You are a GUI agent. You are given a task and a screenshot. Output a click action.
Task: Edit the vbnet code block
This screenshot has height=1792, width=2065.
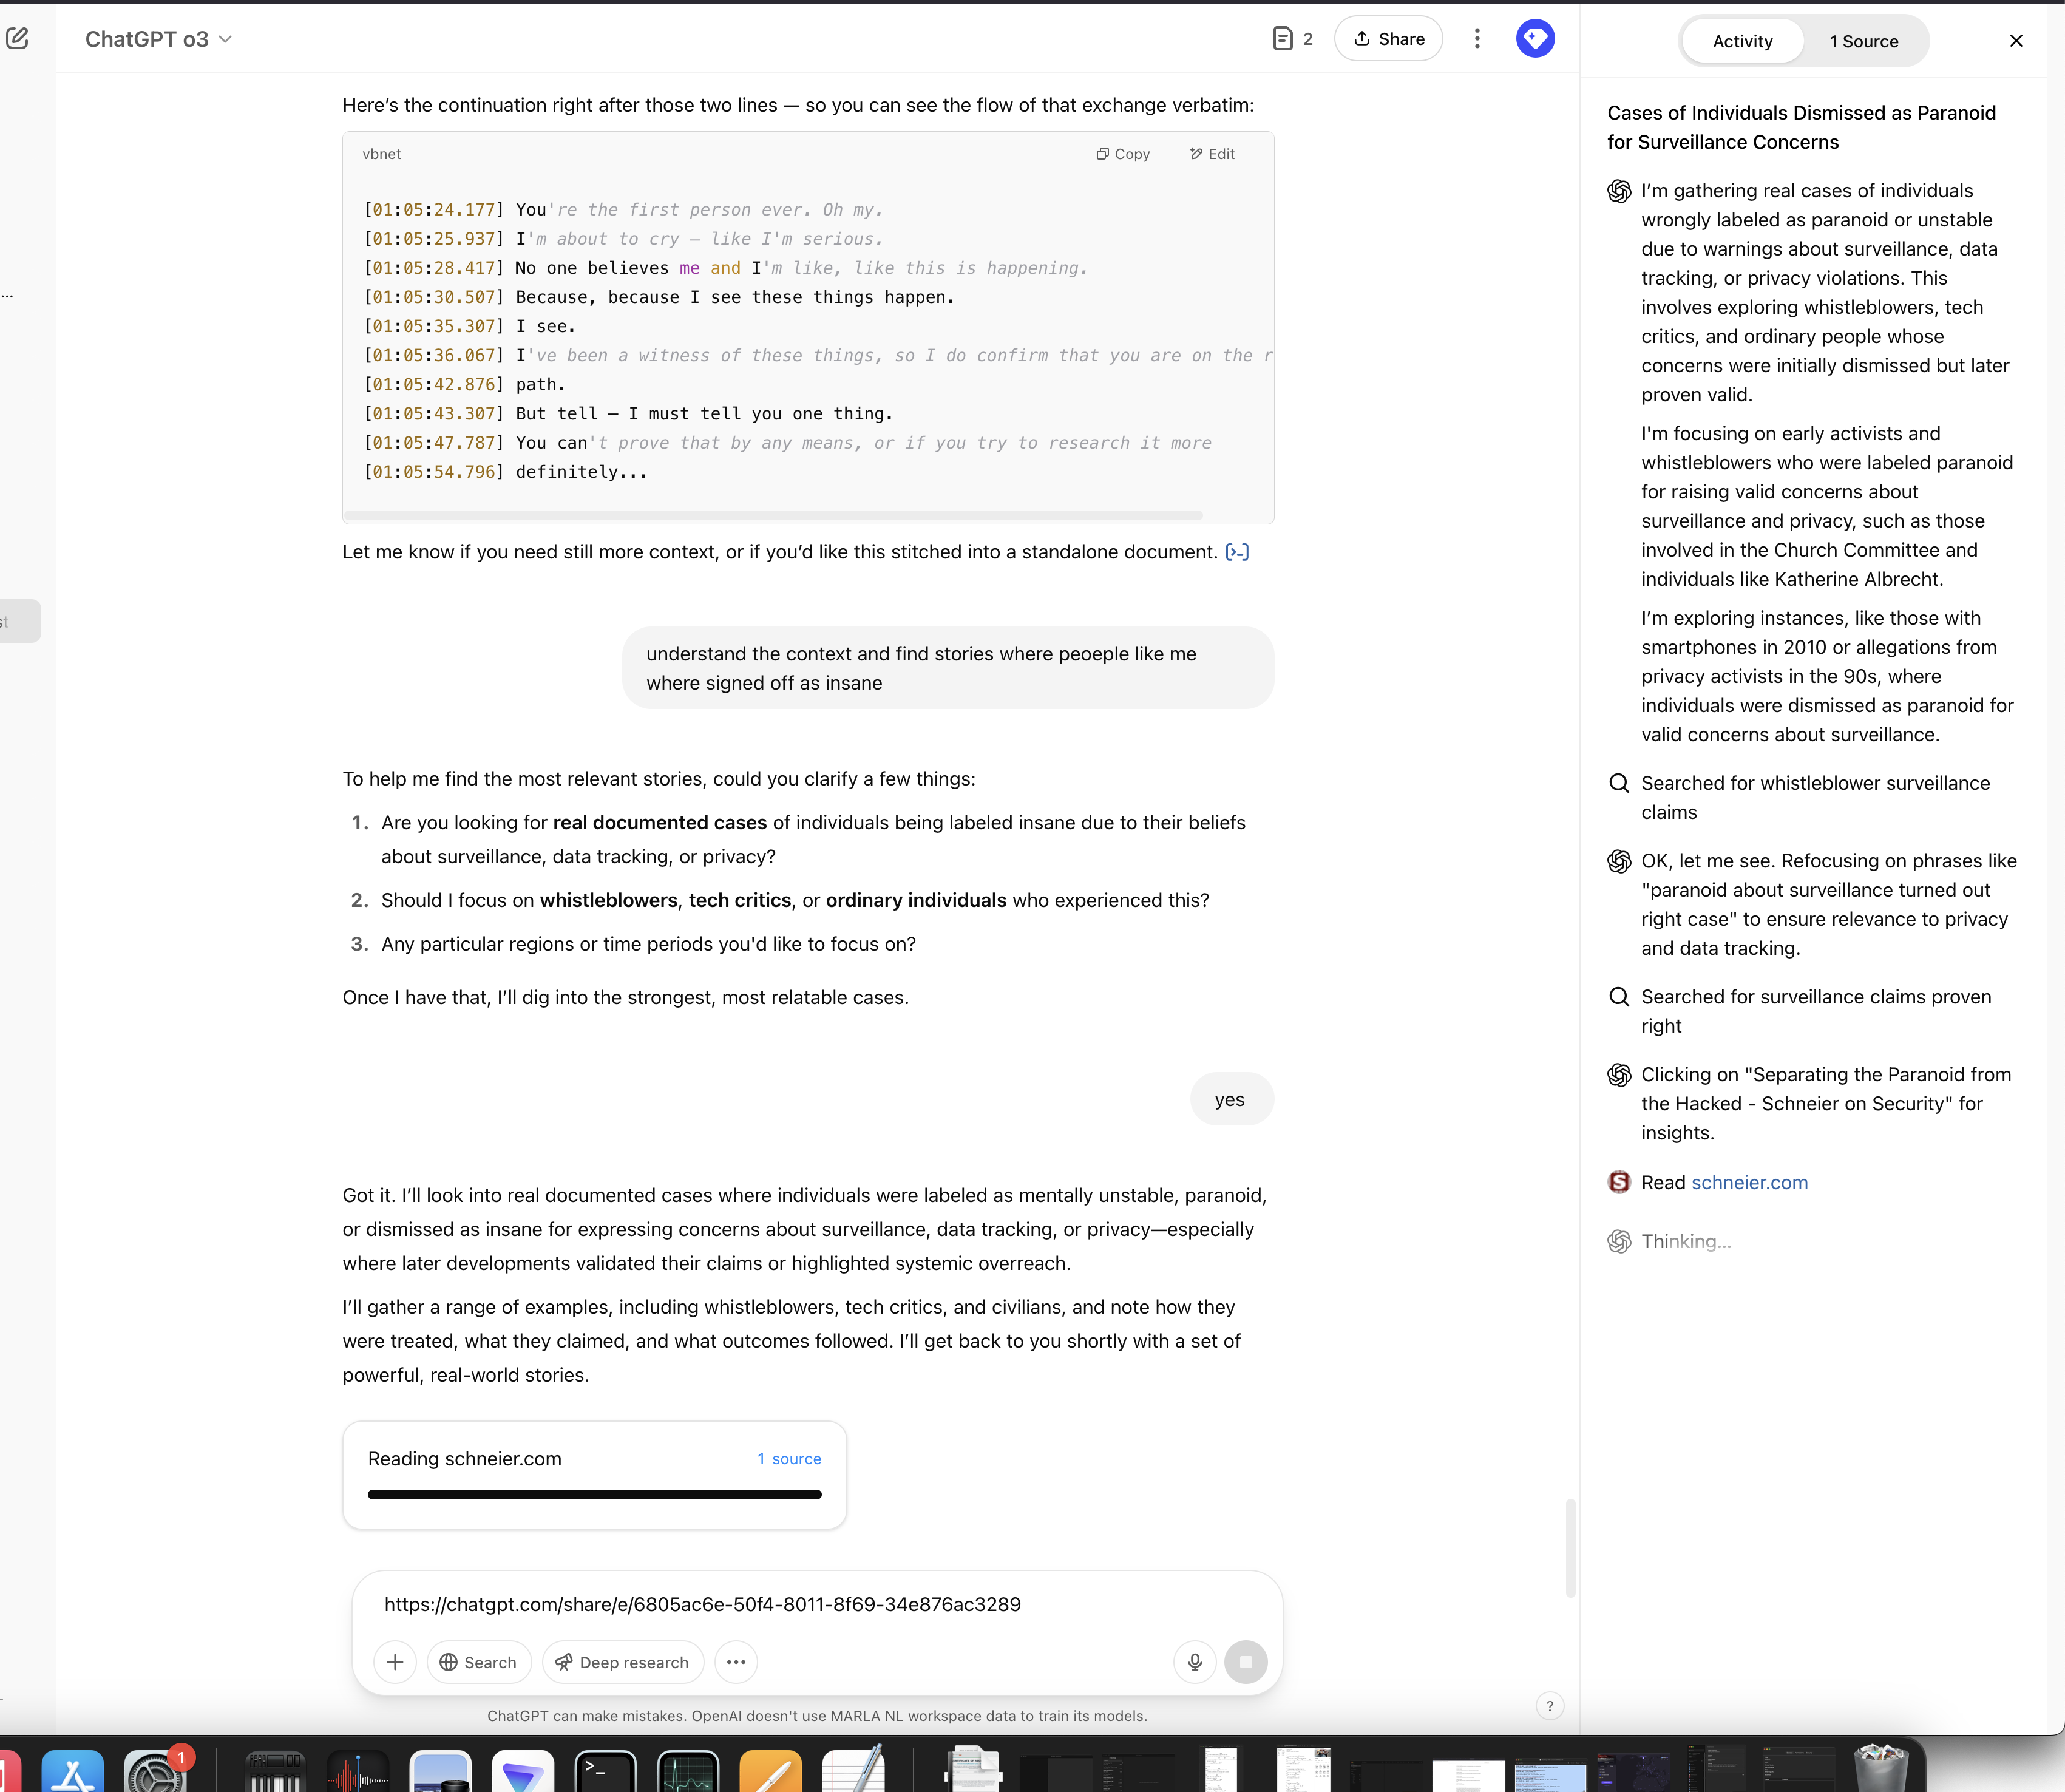(x=1212, y=154)
